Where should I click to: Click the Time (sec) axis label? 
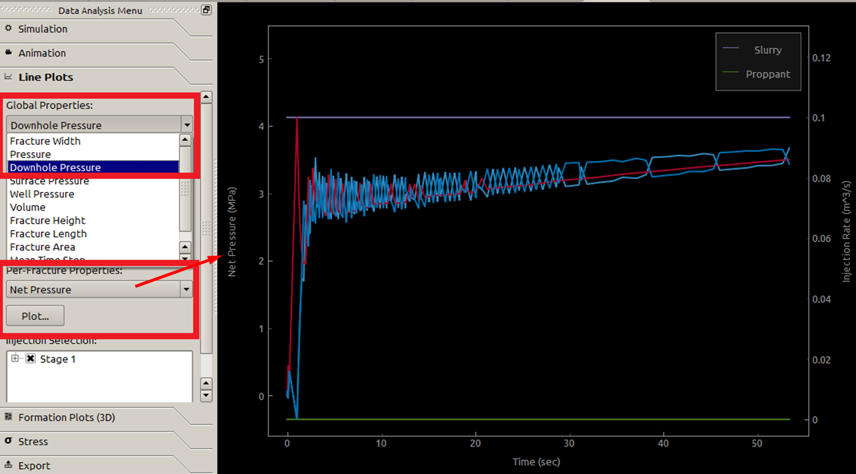pos(536,462)
